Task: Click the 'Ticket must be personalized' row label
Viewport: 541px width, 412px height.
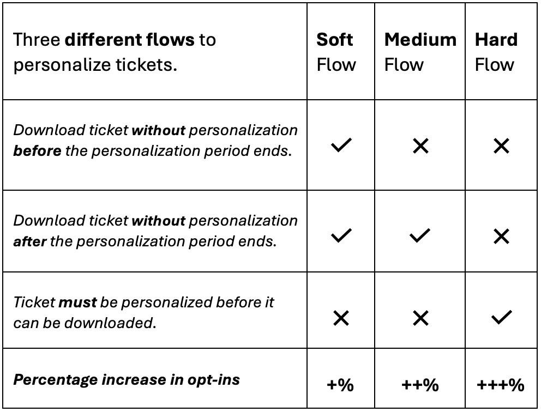Action: click(143, 313)
